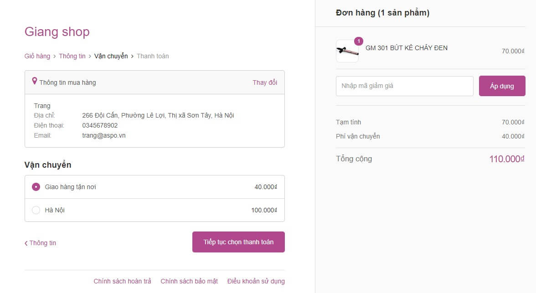The width and height of the screenshot is (536, 293).
Task: Click the product thumbnail image
Action: (x=347, y=51)
